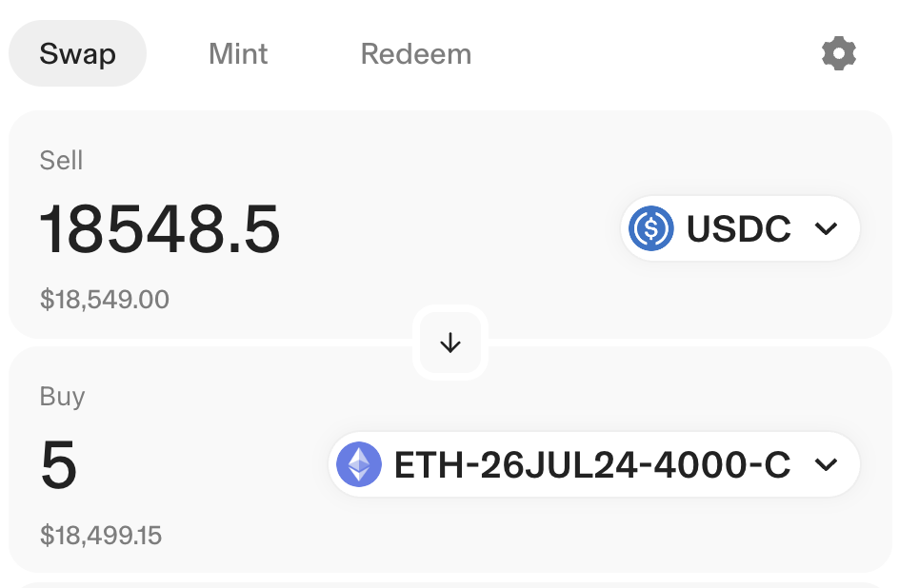Click the purple Ethereum logo icon
Viewport: 899px width, 588px height.
point(359,464)
